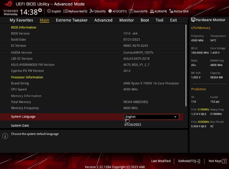Open Qfan(F6) fan icon
The image size is (229, 169).
(92, 11)
